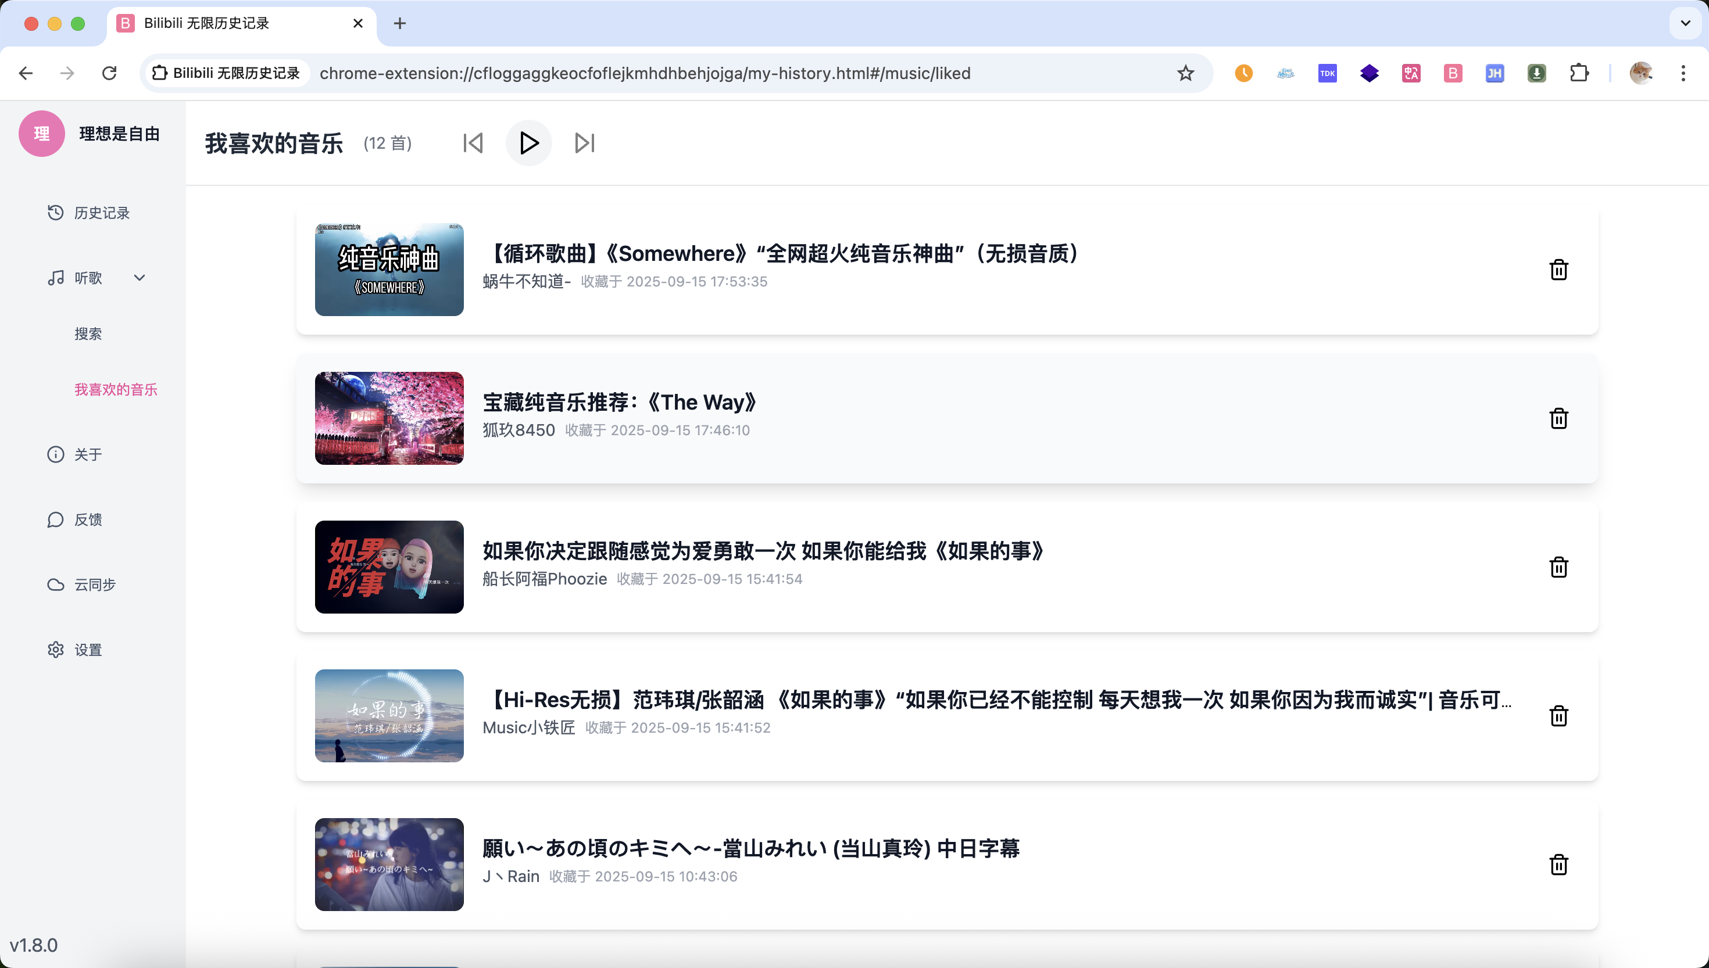Go back to previous page
Viewport: 1709px width, 968px height.
pos(25,73)
